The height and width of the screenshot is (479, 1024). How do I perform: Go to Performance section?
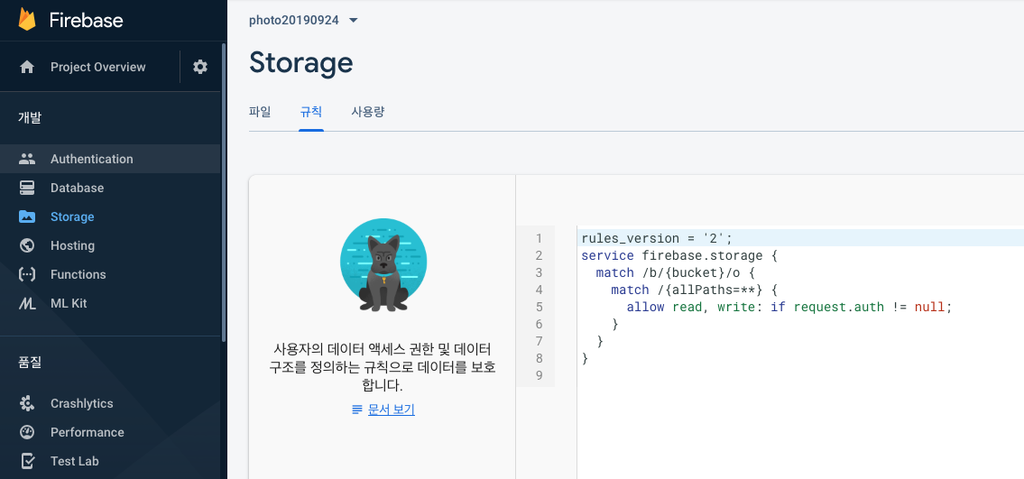(110, 432)
